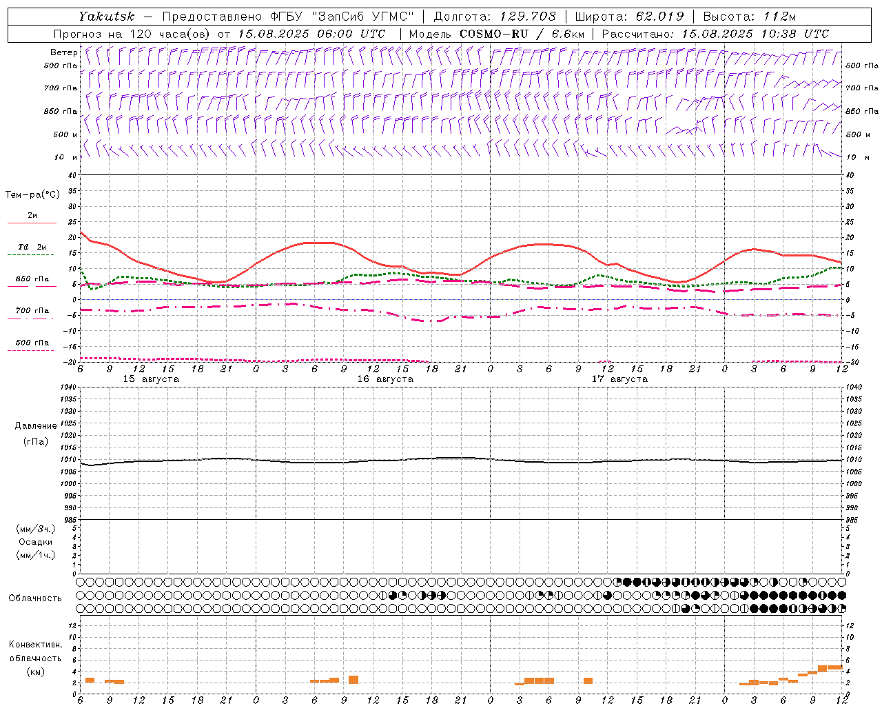Click the 'Облачность' cloud cover row label
Image resolution: width=882 pixels, height=706 pixels.
(35, 598)
